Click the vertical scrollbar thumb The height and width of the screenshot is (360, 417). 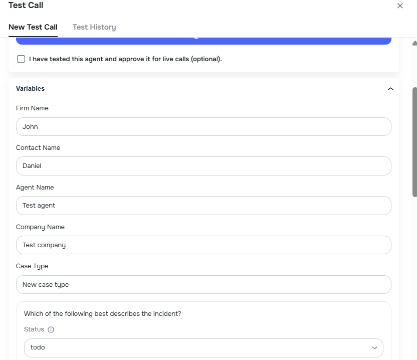tap(414, 141)
